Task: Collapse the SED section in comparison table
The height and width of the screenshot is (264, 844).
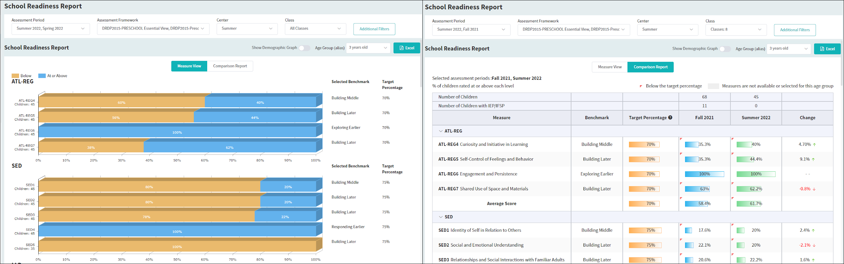Action: 441,217
